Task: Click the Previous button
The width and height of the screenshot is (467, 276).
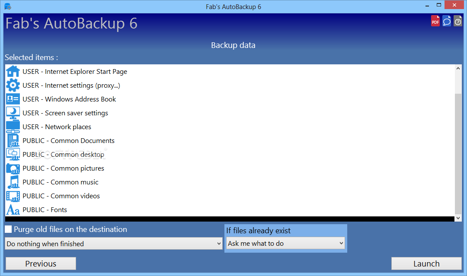Action: [x=41, y=263]
